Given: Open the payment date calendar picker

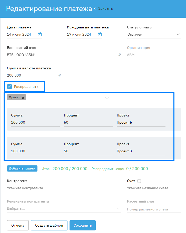Looking at the screenshot, I should 40,34.
